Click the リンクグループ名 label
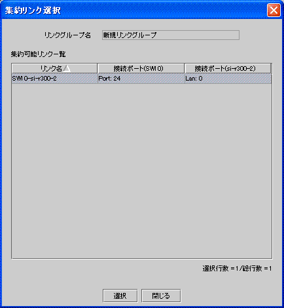 click(67, 35)
